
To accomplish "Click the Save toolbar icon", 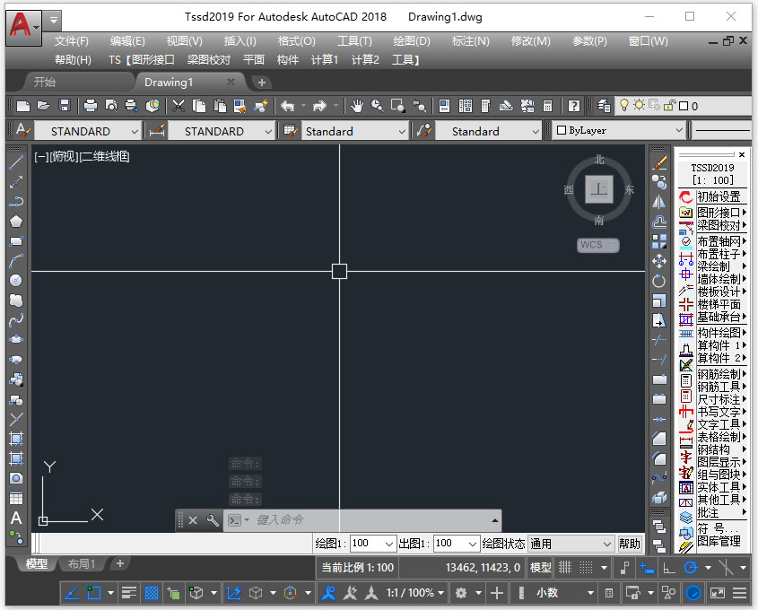I will [65, 106].
